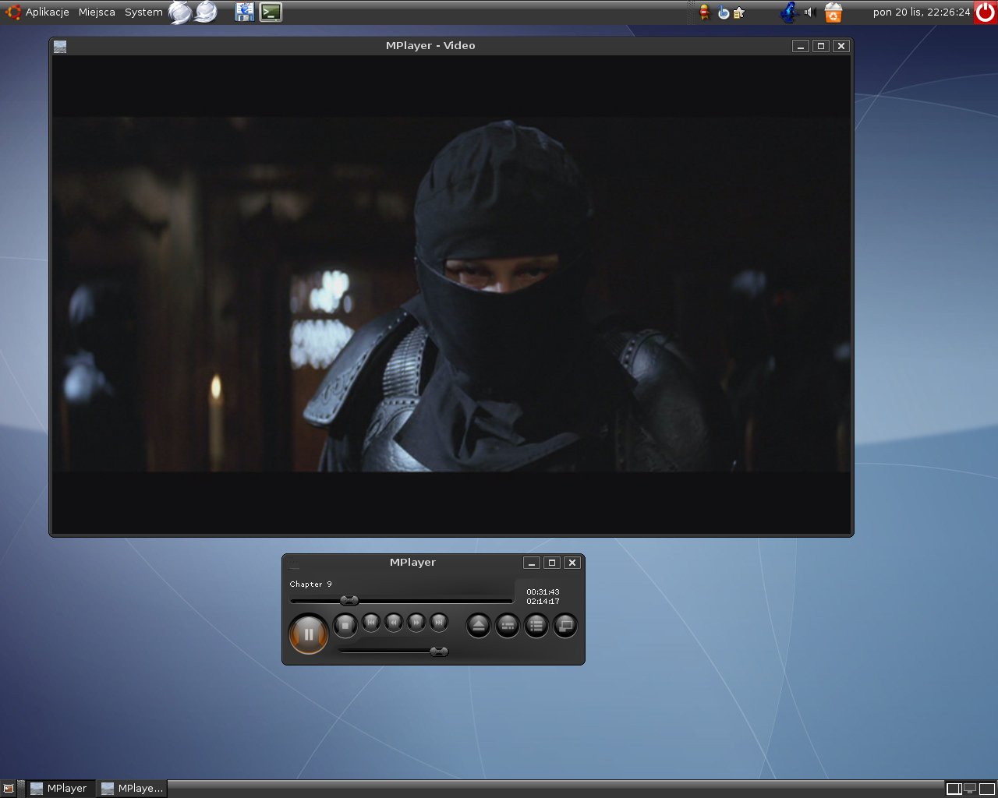Click the elapsed time 00:31:43
Viewport: 998px width, 798px height.
tap(543, 592)
